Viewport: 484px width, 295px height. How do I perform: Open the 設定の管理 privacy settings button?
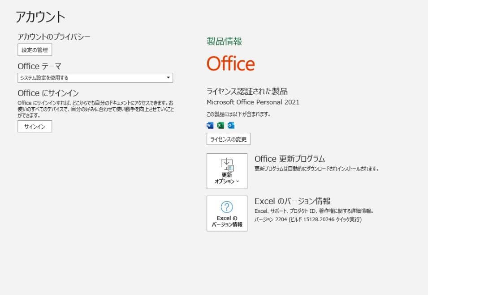35,50
